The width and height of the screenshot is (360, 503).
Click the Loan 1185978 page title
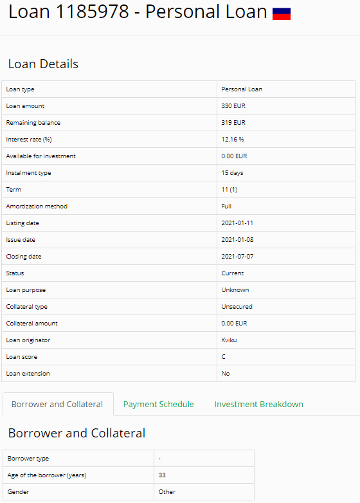point(138,12)
